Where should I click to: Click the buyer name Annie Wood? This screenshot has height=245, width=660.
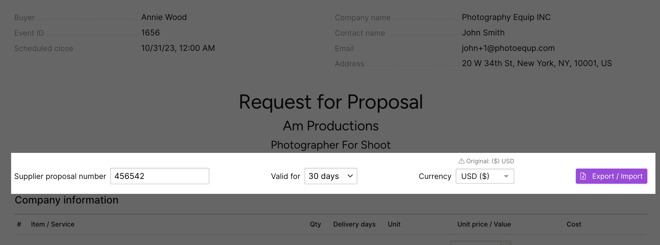coord(164,17)
